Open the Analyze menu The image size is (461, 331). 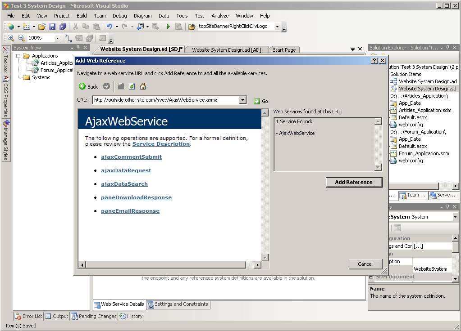[220, 16]
